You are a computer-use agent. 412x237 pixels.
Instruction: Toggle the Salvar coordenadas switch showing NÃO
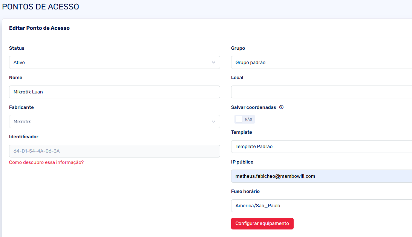click(244, 119)
